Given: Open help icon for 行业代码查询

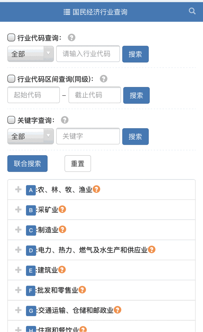Looking at the screenshot, I should click(72, 37).
